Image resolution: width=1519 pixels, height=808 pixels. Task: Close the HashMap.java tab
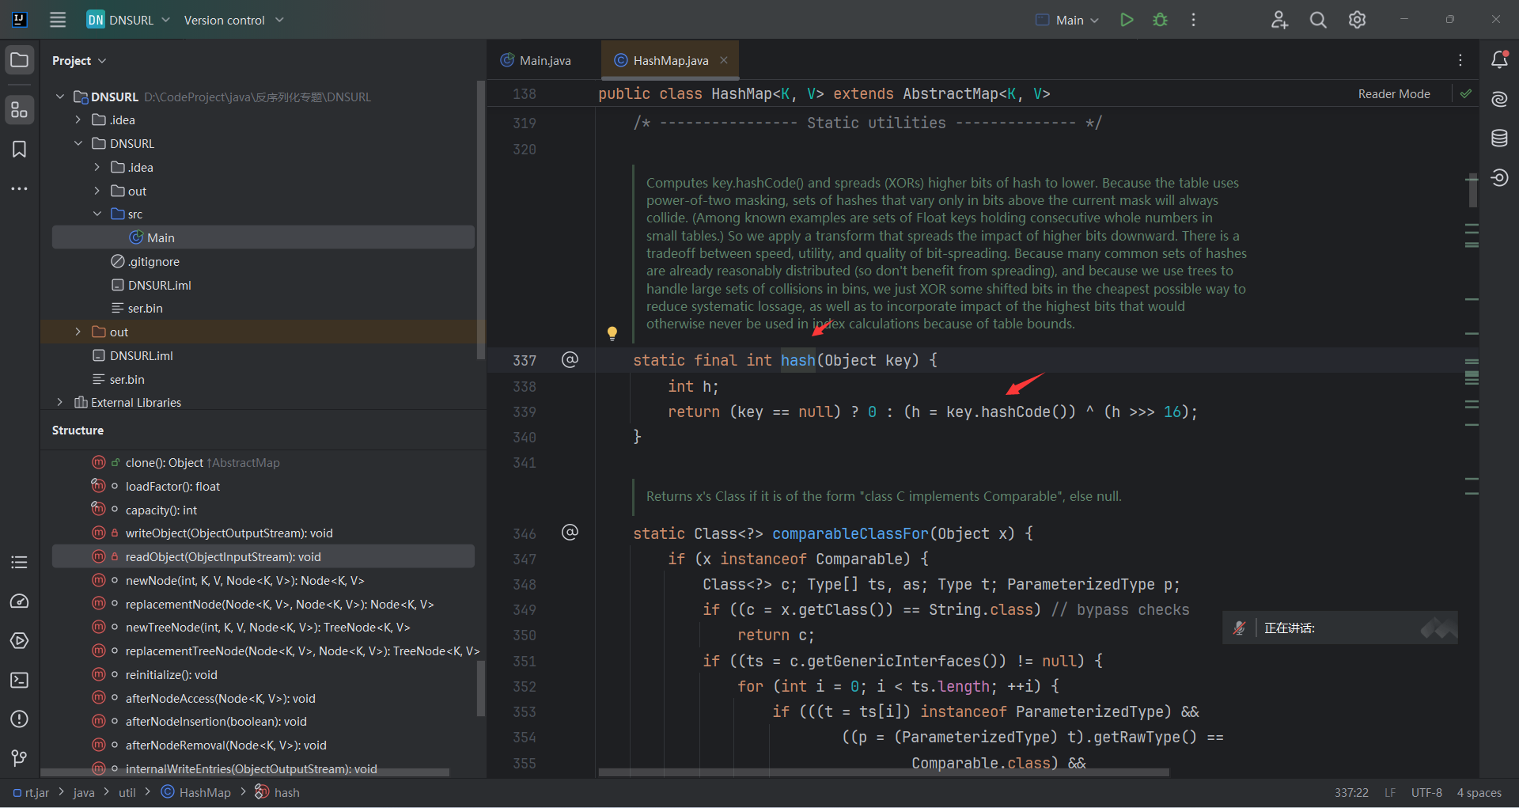tap(723, 60)
